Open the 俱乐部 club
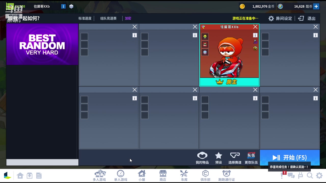The width and height of the screenshot is (326, 183). tap(205, 176)
